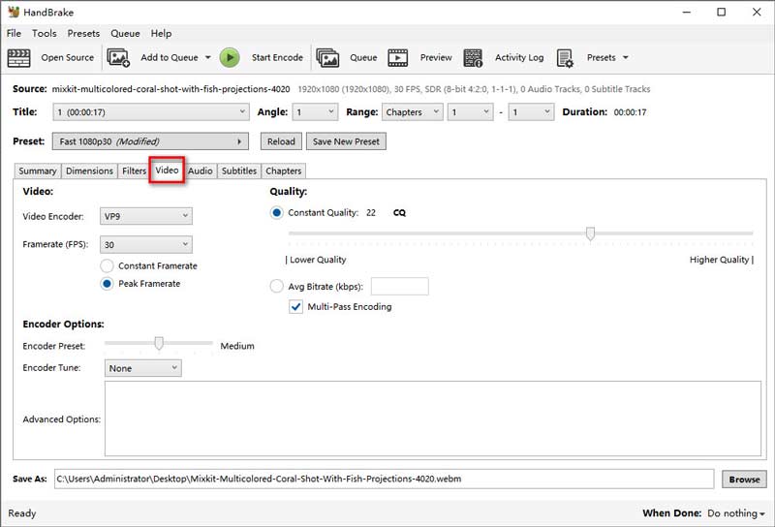Click the Open Source label
This screenshot has height=527, width=775.
click(68, 57)
